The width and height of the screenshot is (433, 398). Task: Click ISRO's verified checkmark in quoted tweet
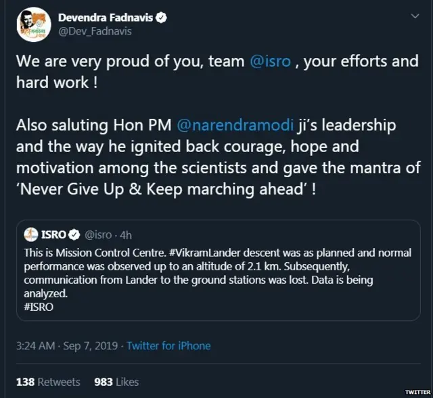76,234
